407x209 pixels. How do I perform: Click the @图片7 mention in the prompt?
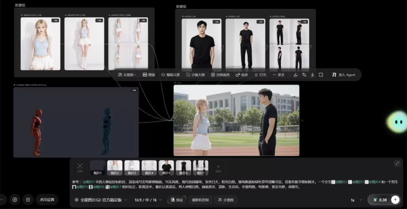115,187
